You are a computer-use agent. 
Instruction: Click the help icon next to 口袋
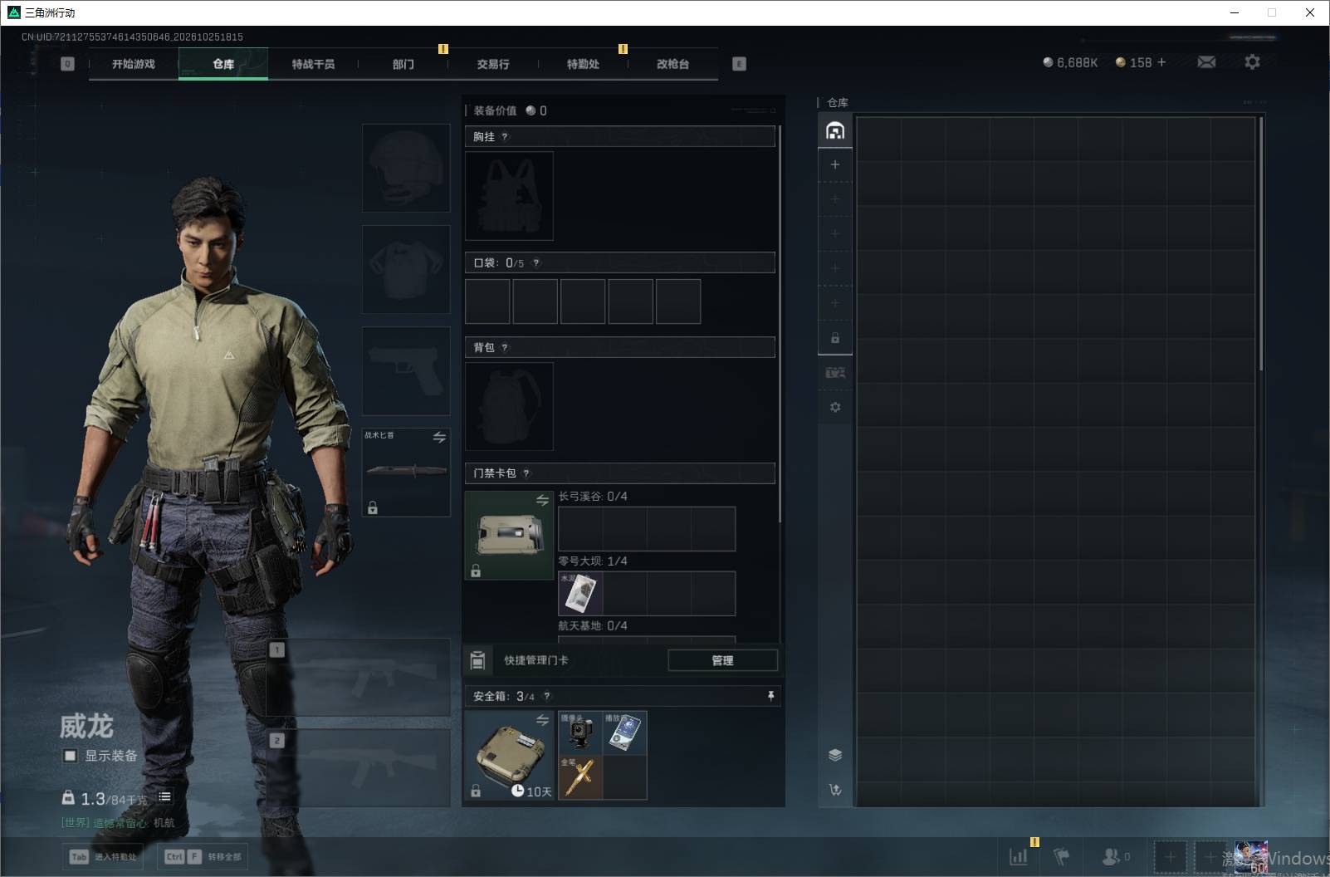[536, 263]
